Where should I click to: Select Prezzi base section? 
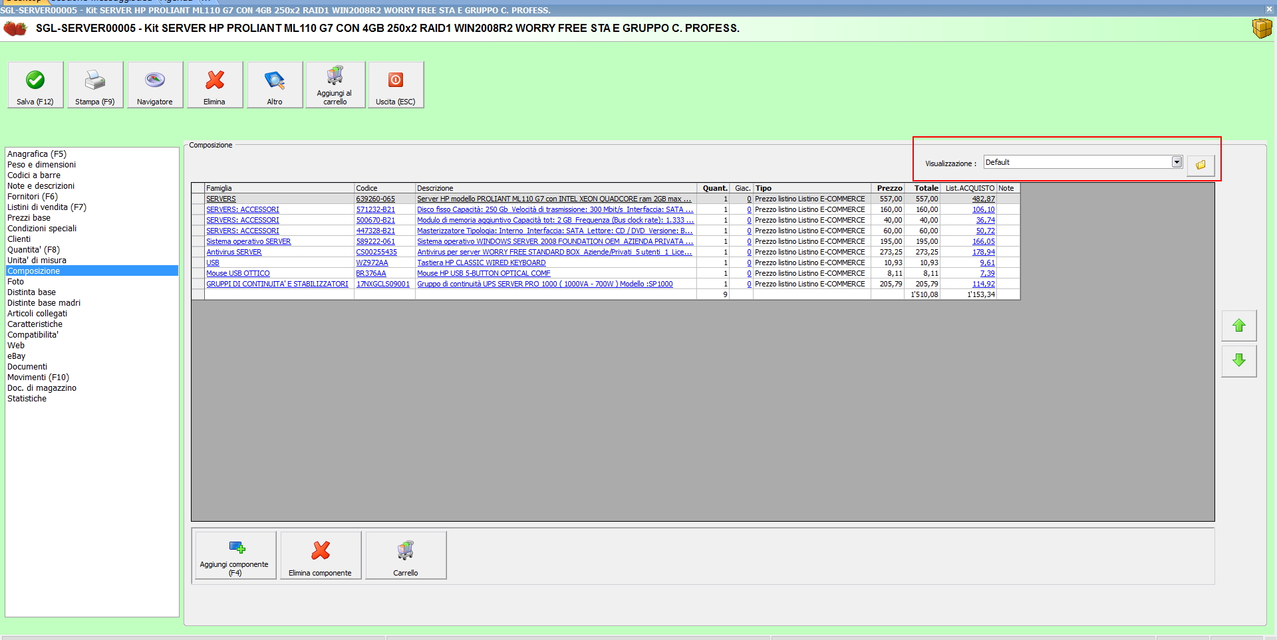[29, 217]
